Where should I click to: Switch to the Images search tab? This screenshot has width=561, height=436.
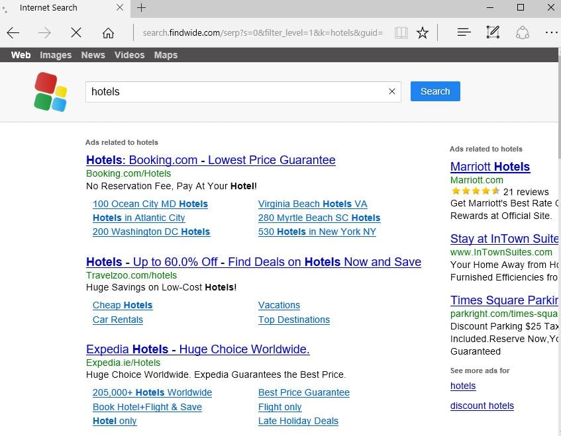(56, 55)
